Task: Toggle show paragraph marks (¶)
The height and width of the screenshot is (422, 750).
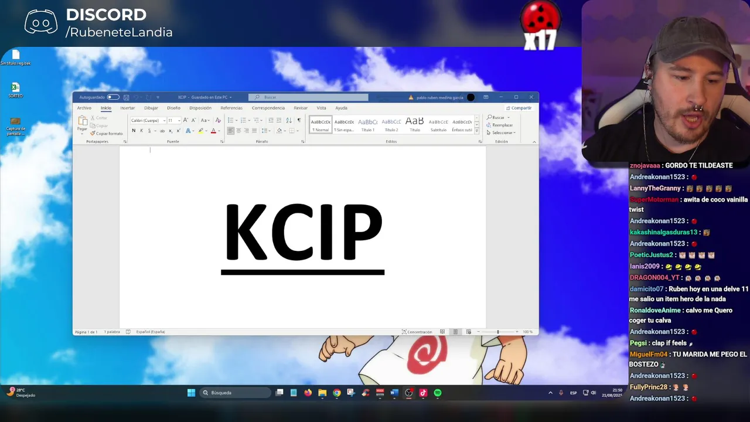Action: pyautogui.click(x=299, y=120)
